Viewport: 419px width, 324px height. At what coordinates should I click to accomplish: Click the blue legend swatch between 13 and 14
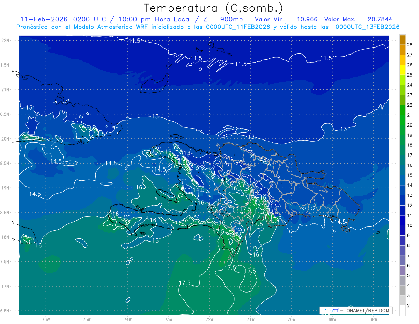403,190
